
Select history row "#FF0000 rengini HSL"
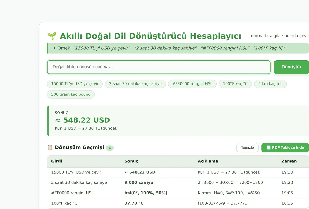point(178,193)
